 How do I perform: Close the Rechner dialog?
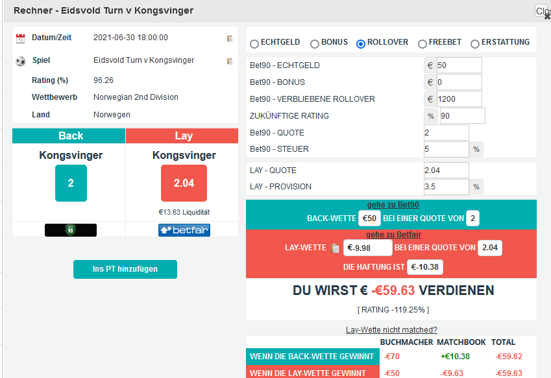pos(543,11)
